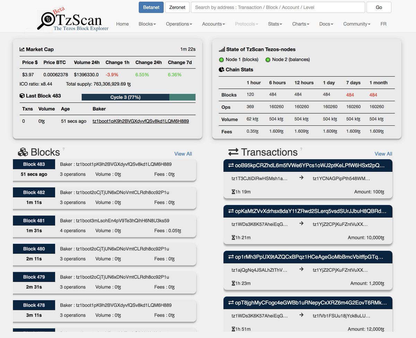Click the green Node 2 (balances) status indicator
Image resolution: width=416 pixels, height=338 pixels.
268,60
